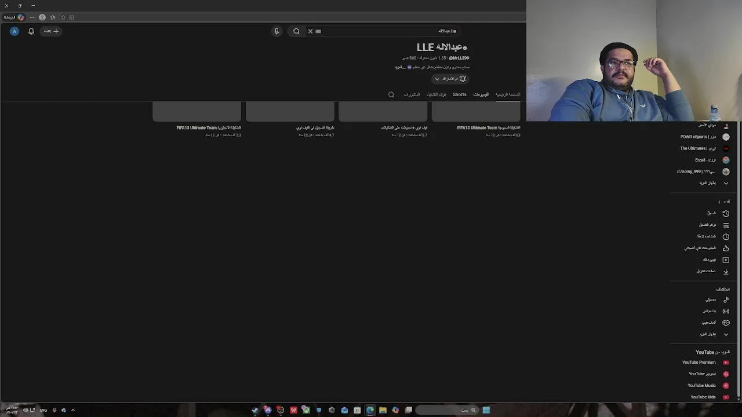Viewport: 742px width, 417px height.
Task: Open the on-screen keyboard icon in search box
Action: (x=318, y=31)
